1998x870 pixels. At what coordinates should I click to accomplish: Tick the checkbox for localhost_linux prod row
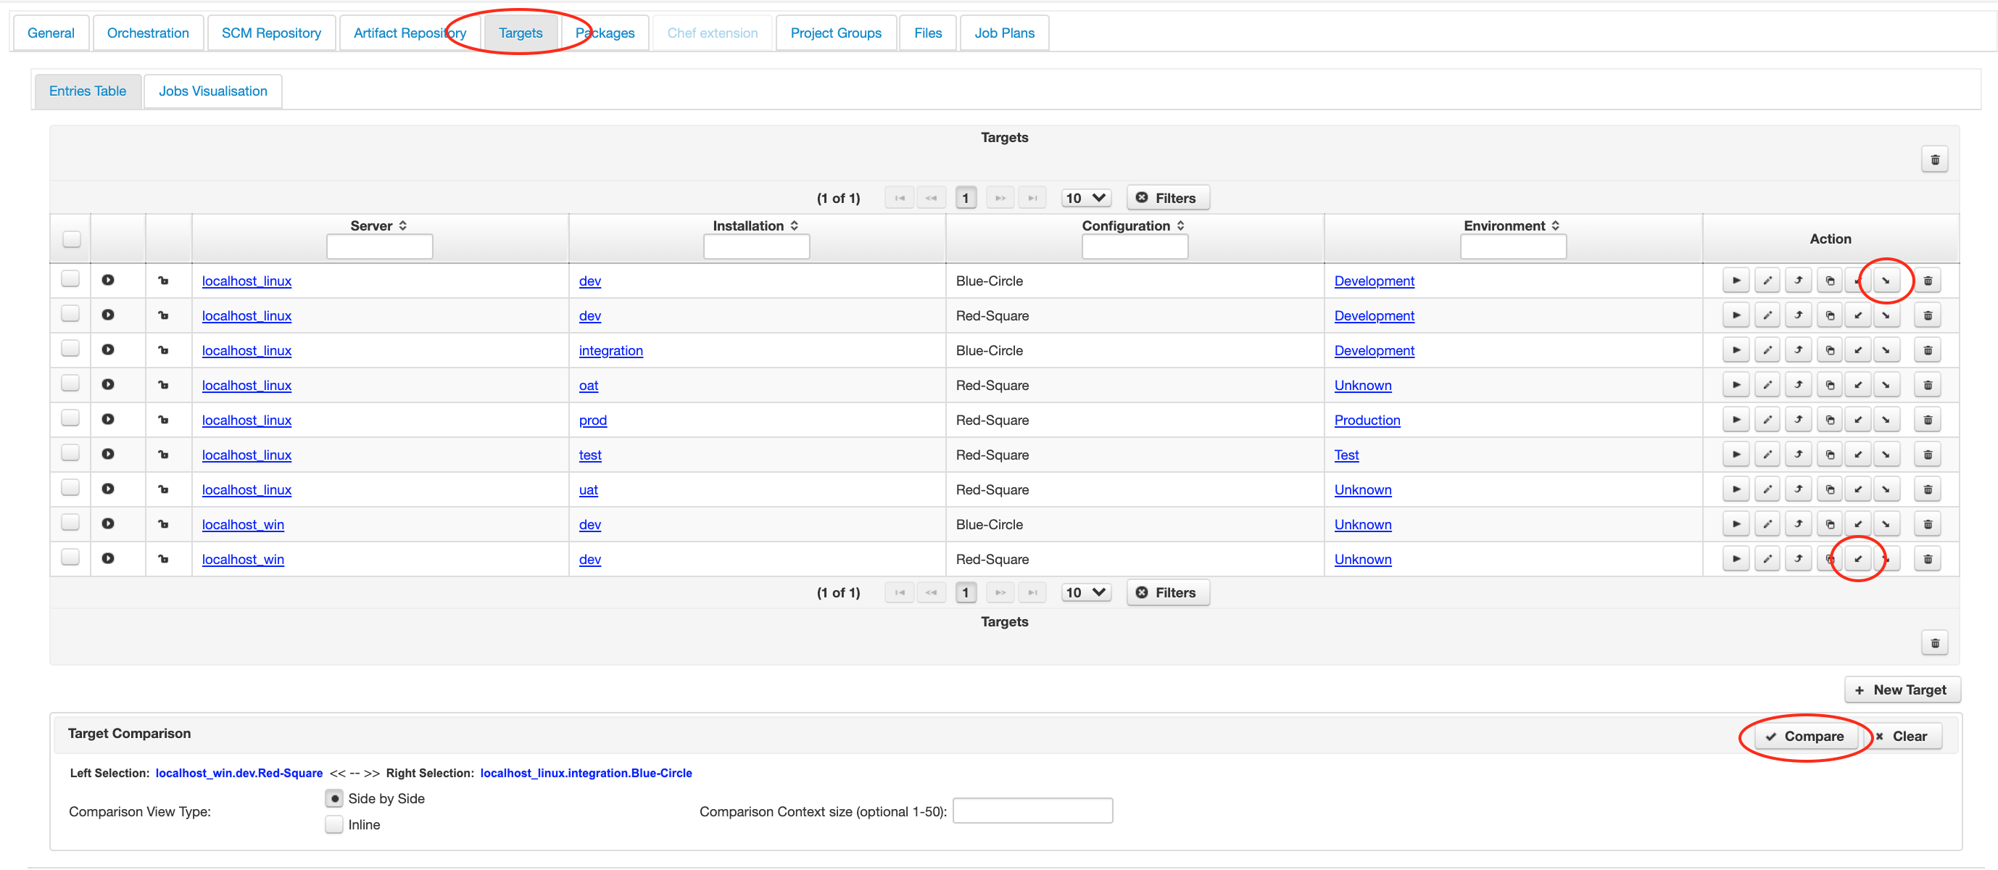[70, 418]
